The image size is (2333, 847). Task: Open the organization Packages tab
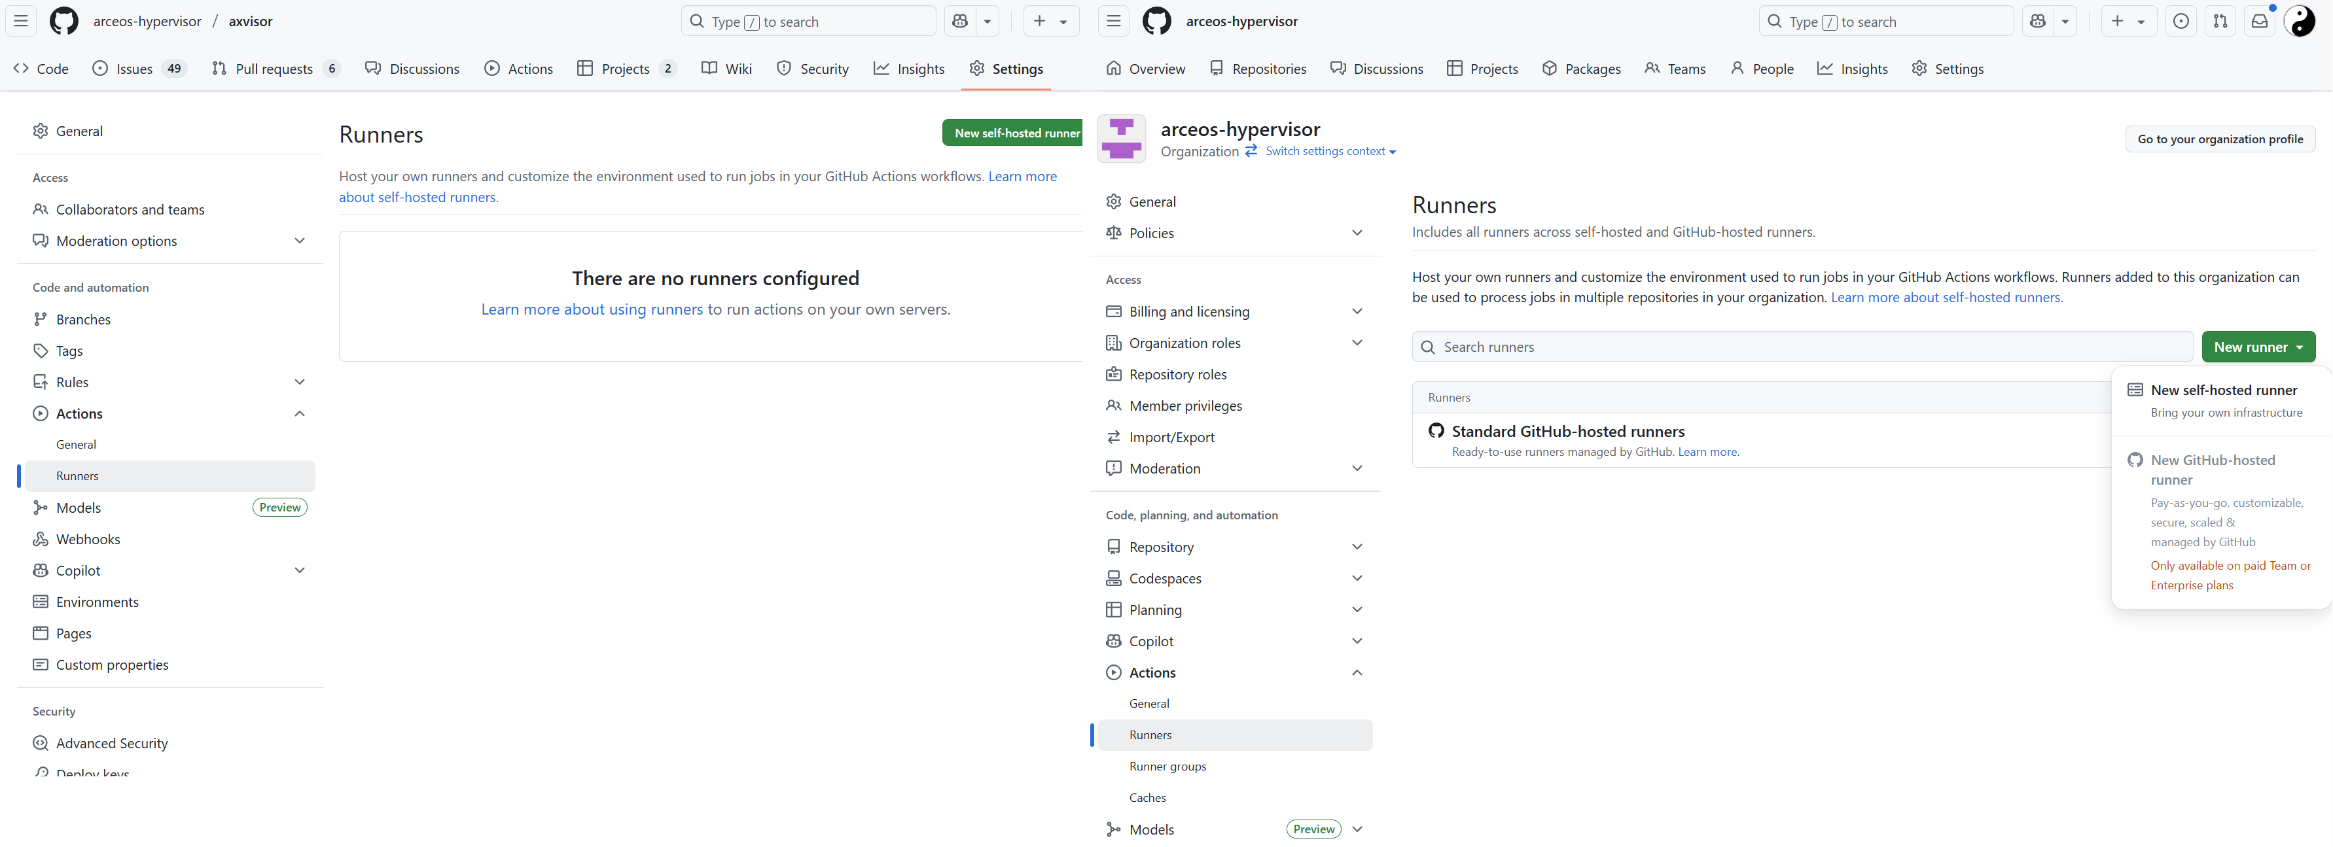coord(1581,69)
